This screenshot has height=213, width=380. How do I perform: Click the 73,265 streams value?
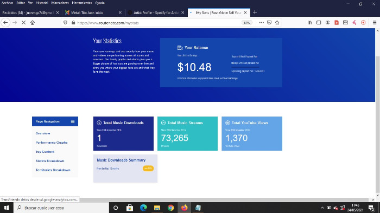tap(175, 138)
